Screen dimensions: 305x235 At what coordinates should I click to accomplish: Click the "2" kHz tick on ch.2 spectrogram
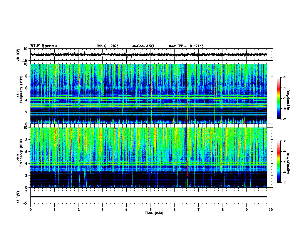27,175
